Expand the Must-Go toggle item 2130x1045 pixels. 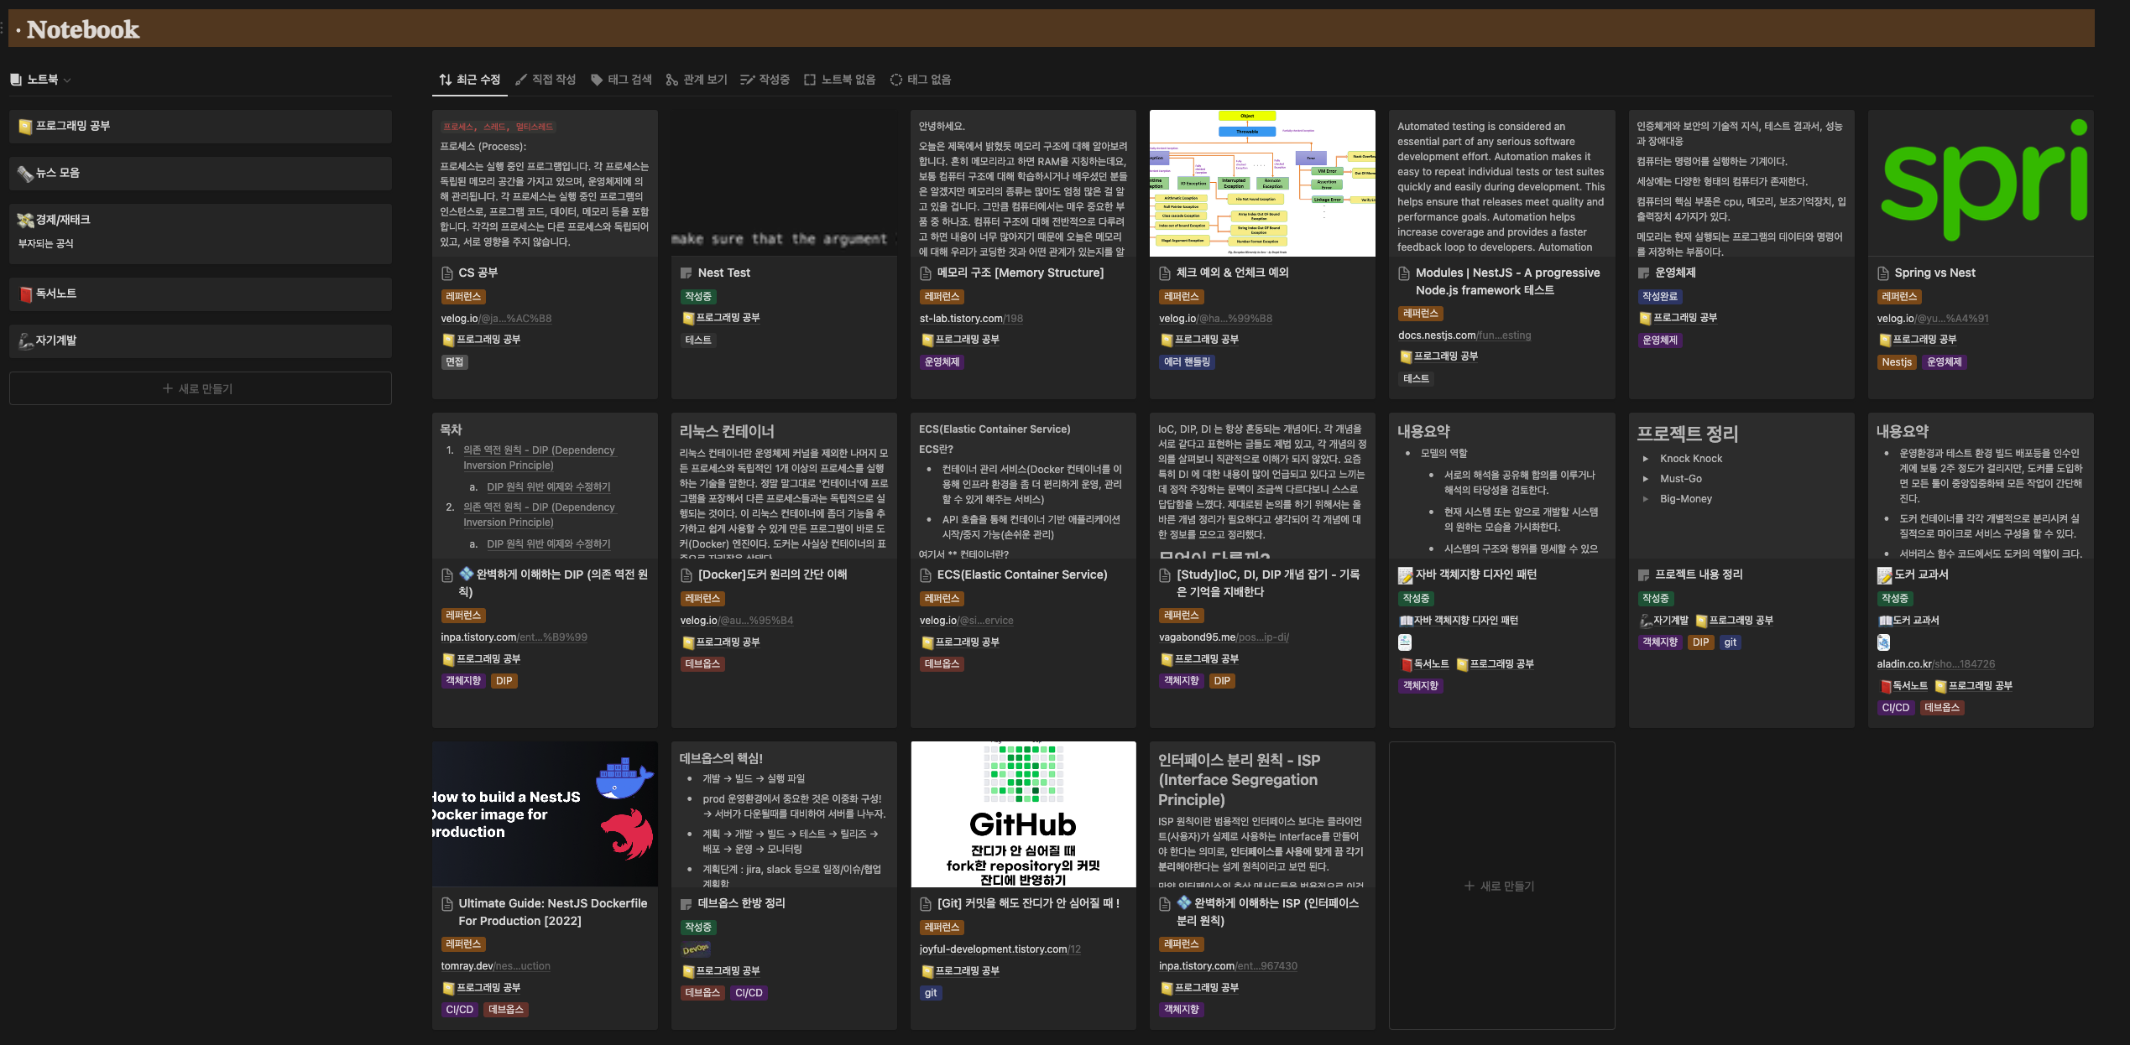click(1645, 479)
